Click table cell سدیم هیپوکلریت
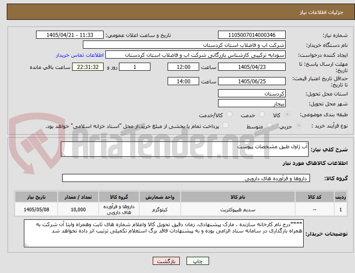 238,209
